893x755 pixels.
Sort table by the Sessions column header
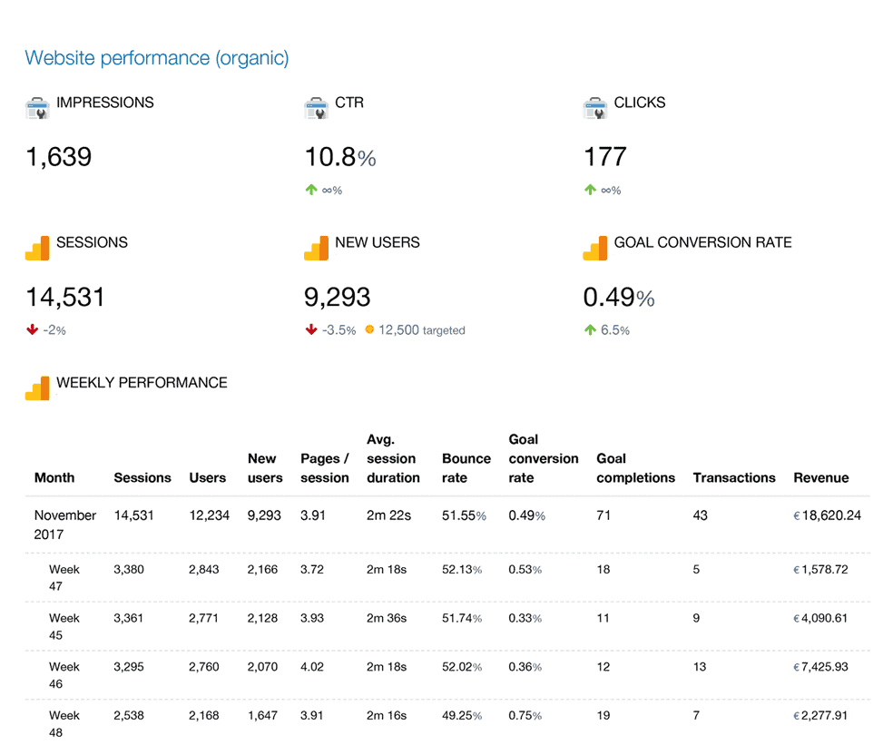tap(142, 477)
